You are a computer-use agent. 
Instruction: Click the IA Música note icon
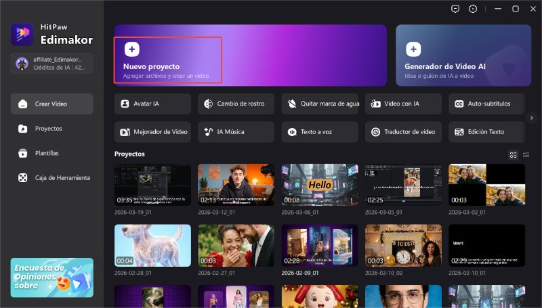(209, 131)
